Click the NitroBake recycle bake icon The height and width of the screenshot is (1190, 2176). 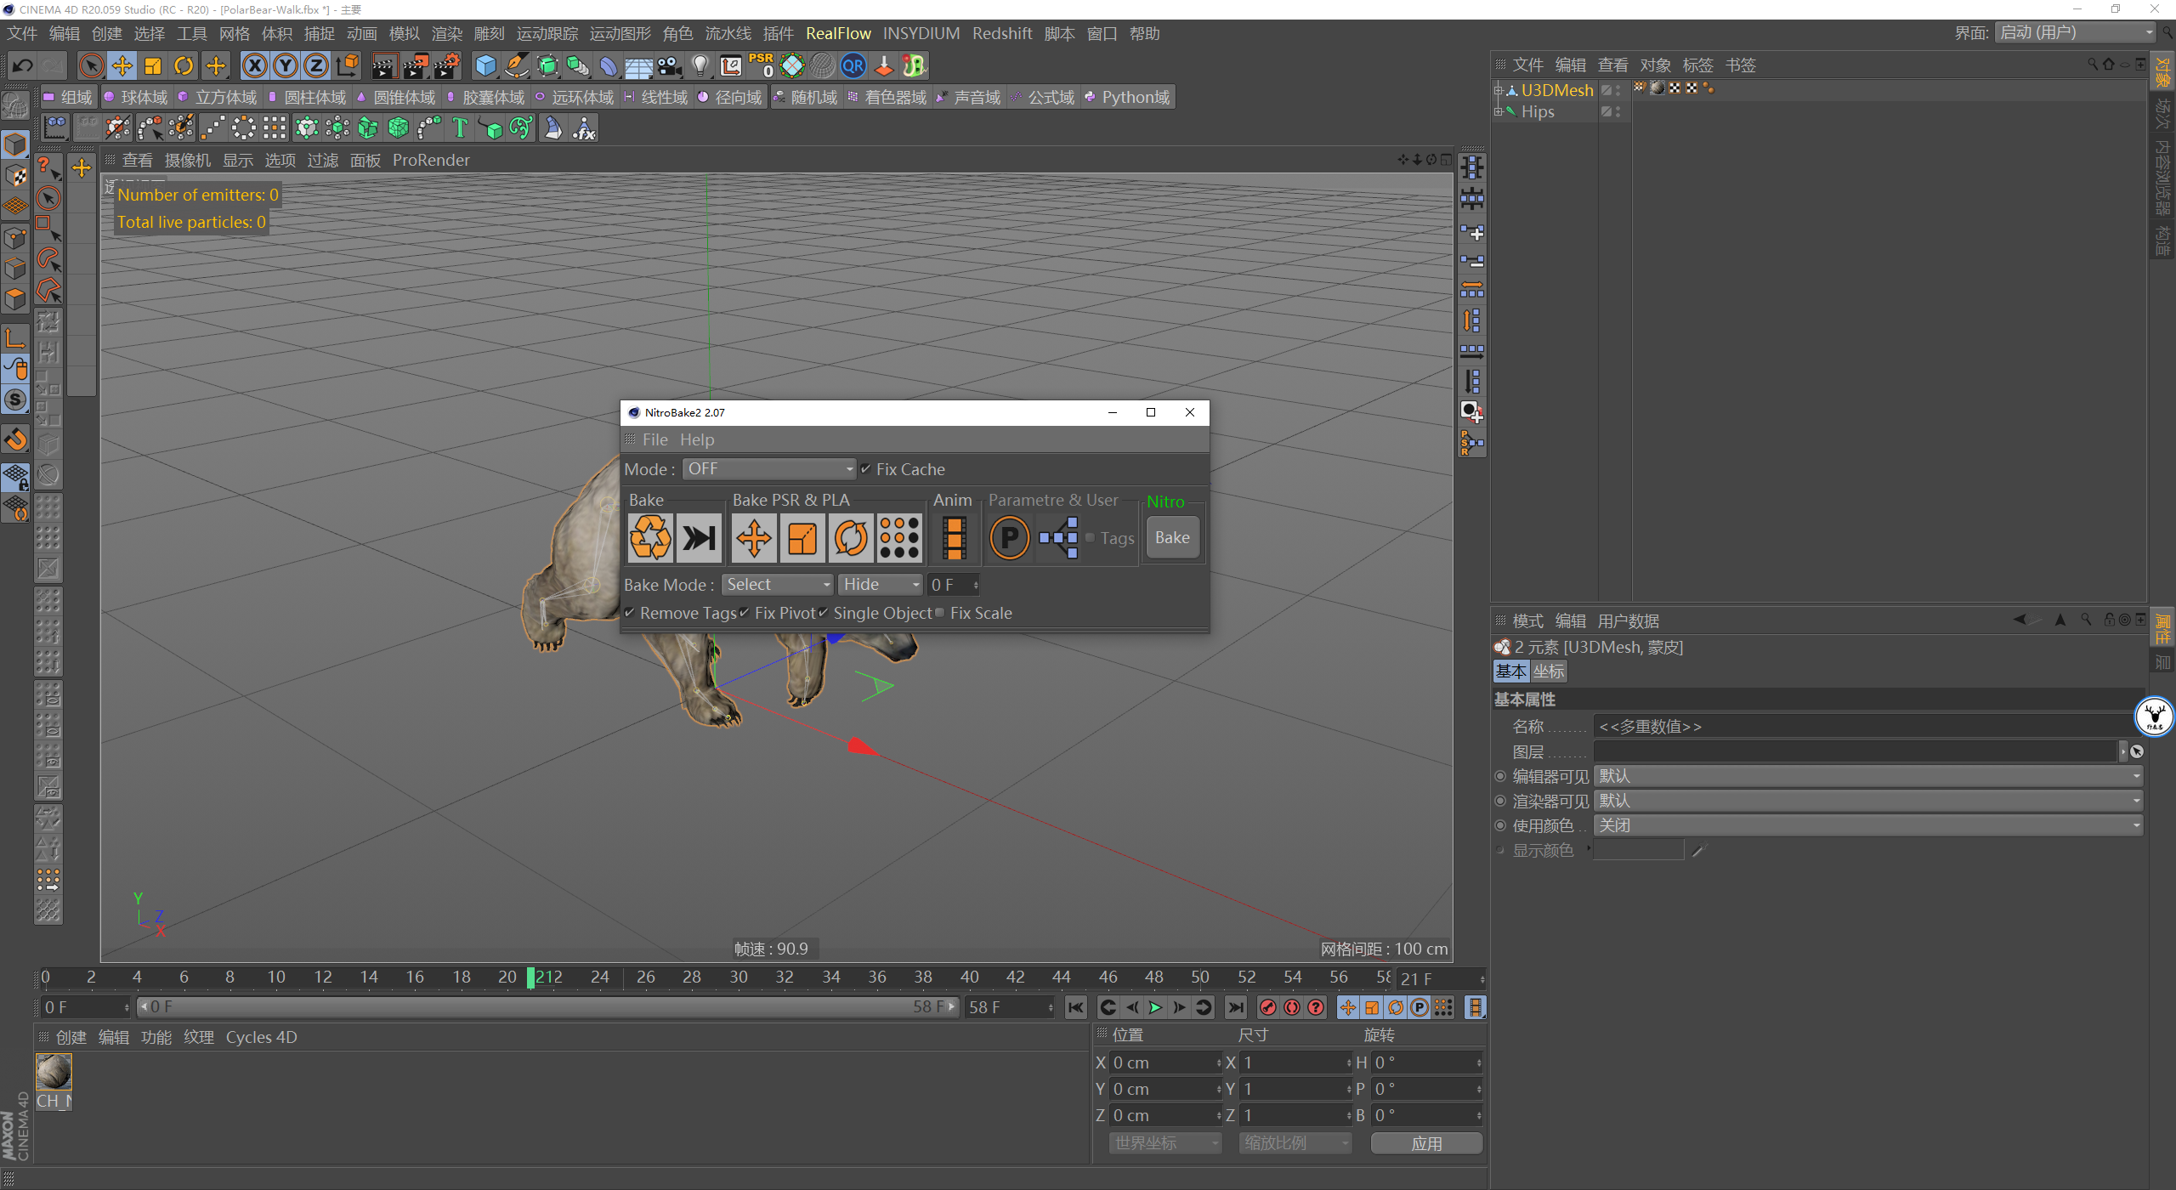tap(650, 538)
